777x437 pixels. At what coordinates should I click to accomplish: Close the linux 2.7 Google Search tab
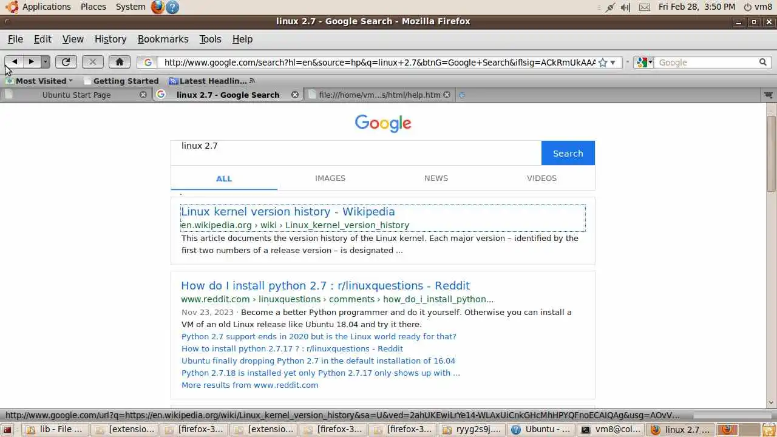click(295, 95)
